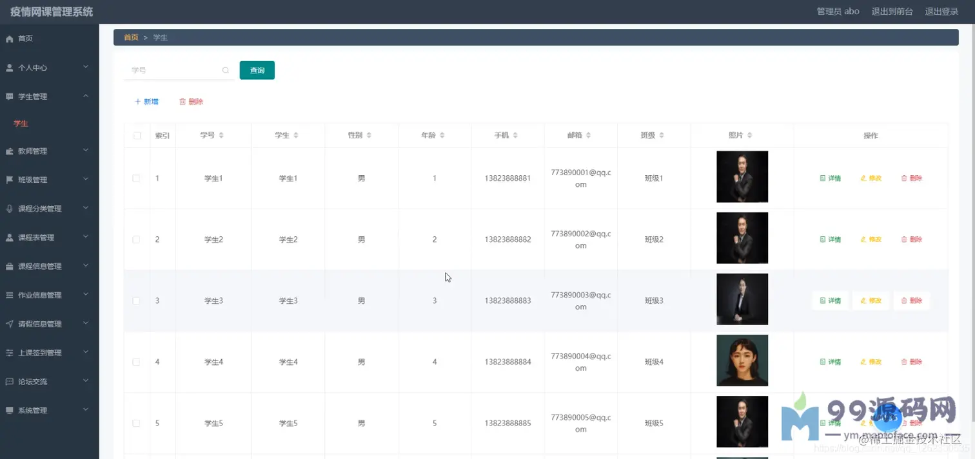The width and height of the screenshot is (975, 459).
Task: Check the checkbox for row 学生1
Action: pyautogui.click(x=136, y=178)
